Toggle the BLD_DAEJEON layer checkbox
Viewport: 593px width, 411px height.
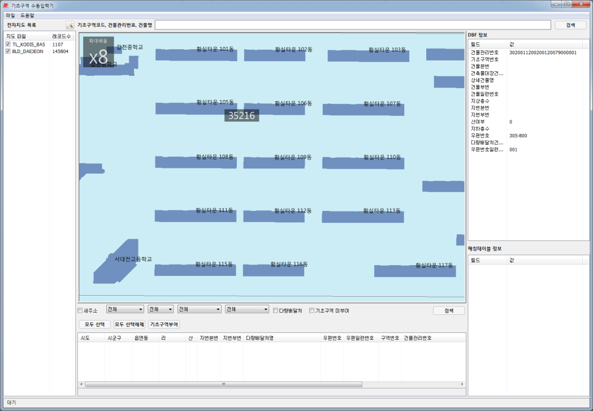[8, 51]
